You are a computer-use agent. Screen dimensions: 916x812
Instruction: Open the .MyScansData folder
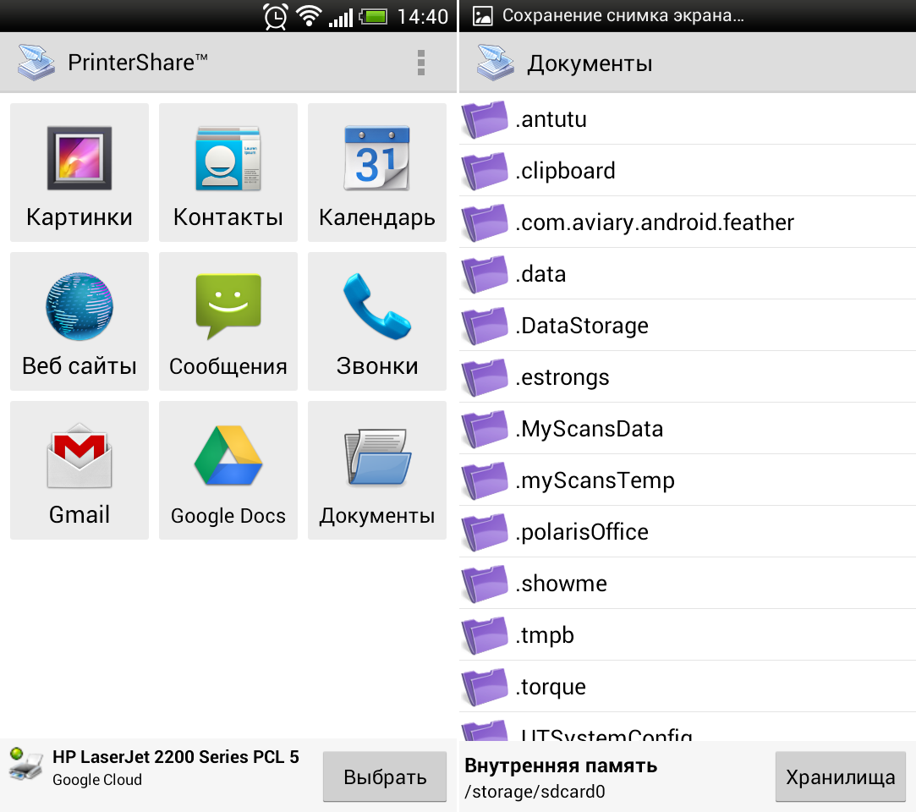pyautogui.click(x=687, y=429)
